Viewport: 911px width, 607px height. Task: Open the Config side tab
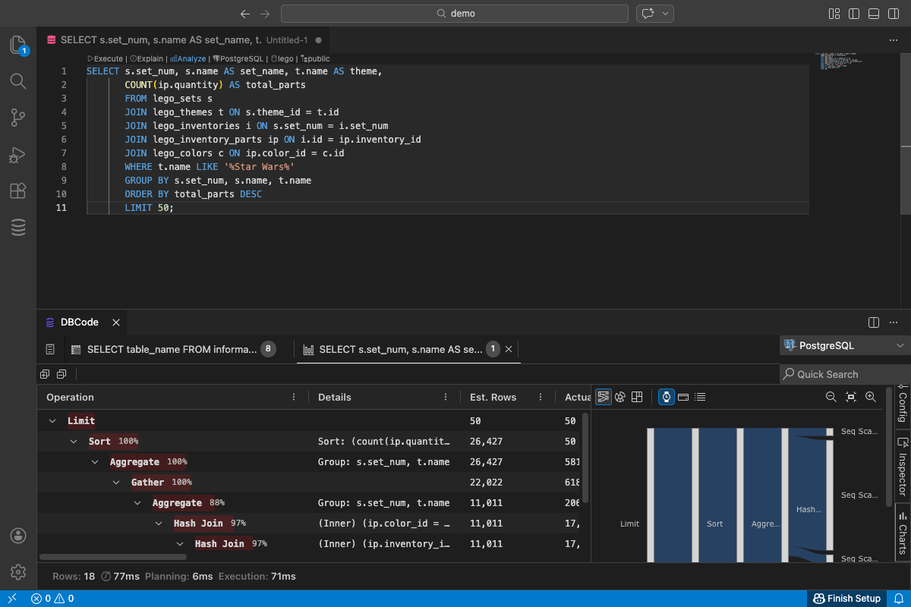[903, 406]
